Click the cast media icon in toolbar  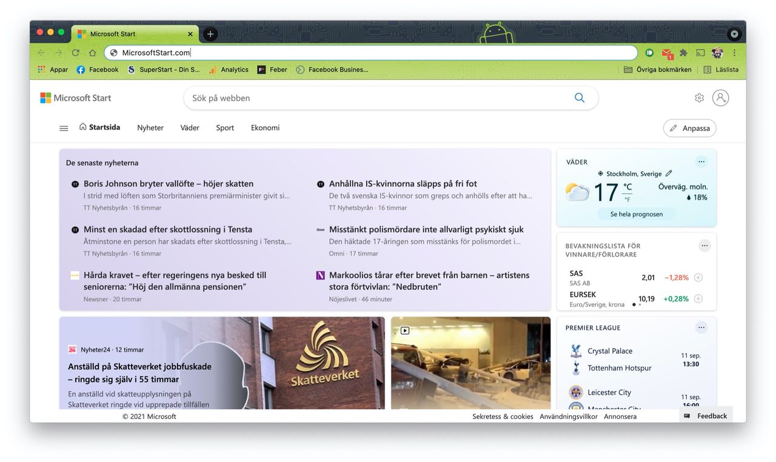700,53
